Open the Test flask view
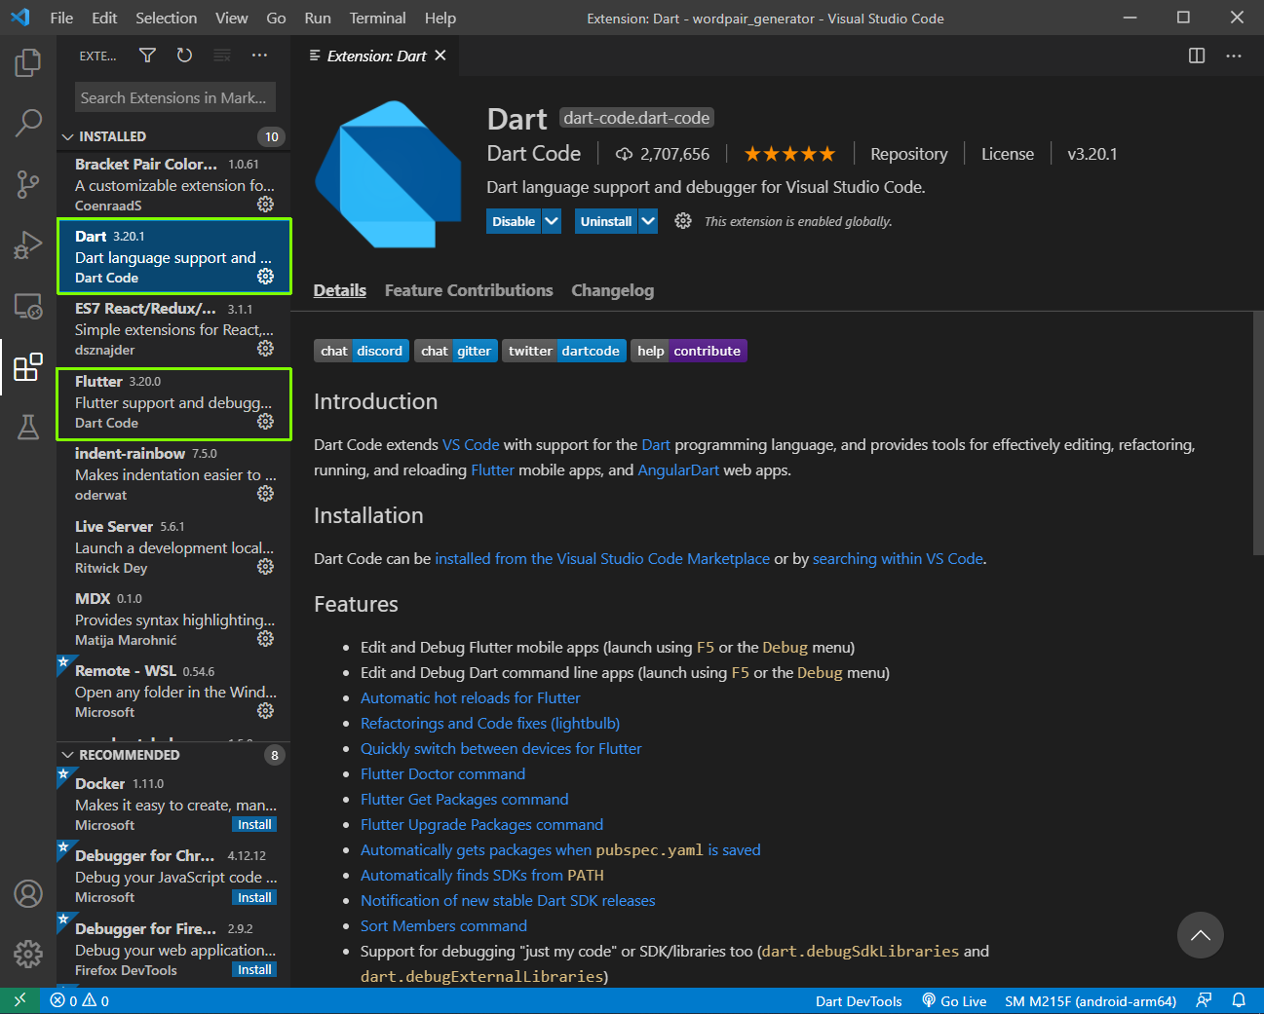Viewport: 1264px width, 1014px height. pyautogui.click(x=28, y=427)
